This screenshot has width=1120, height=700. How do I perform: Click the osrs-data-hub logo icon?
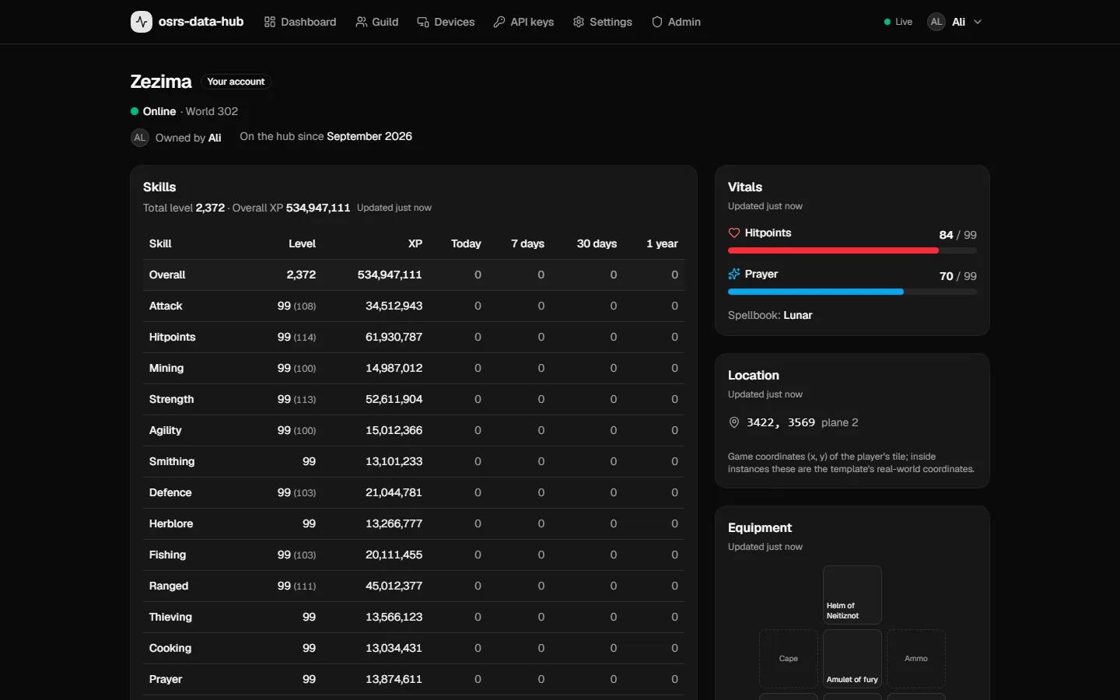click(141, 22)
